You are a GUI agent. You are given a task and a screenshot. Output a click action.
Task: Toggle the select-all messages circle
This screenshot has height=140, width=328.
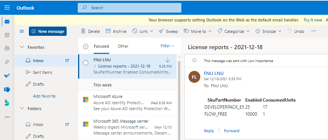[x=86, y=47]
